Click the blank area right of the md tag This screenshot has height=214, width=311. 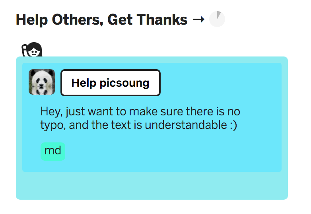point(171,151)
